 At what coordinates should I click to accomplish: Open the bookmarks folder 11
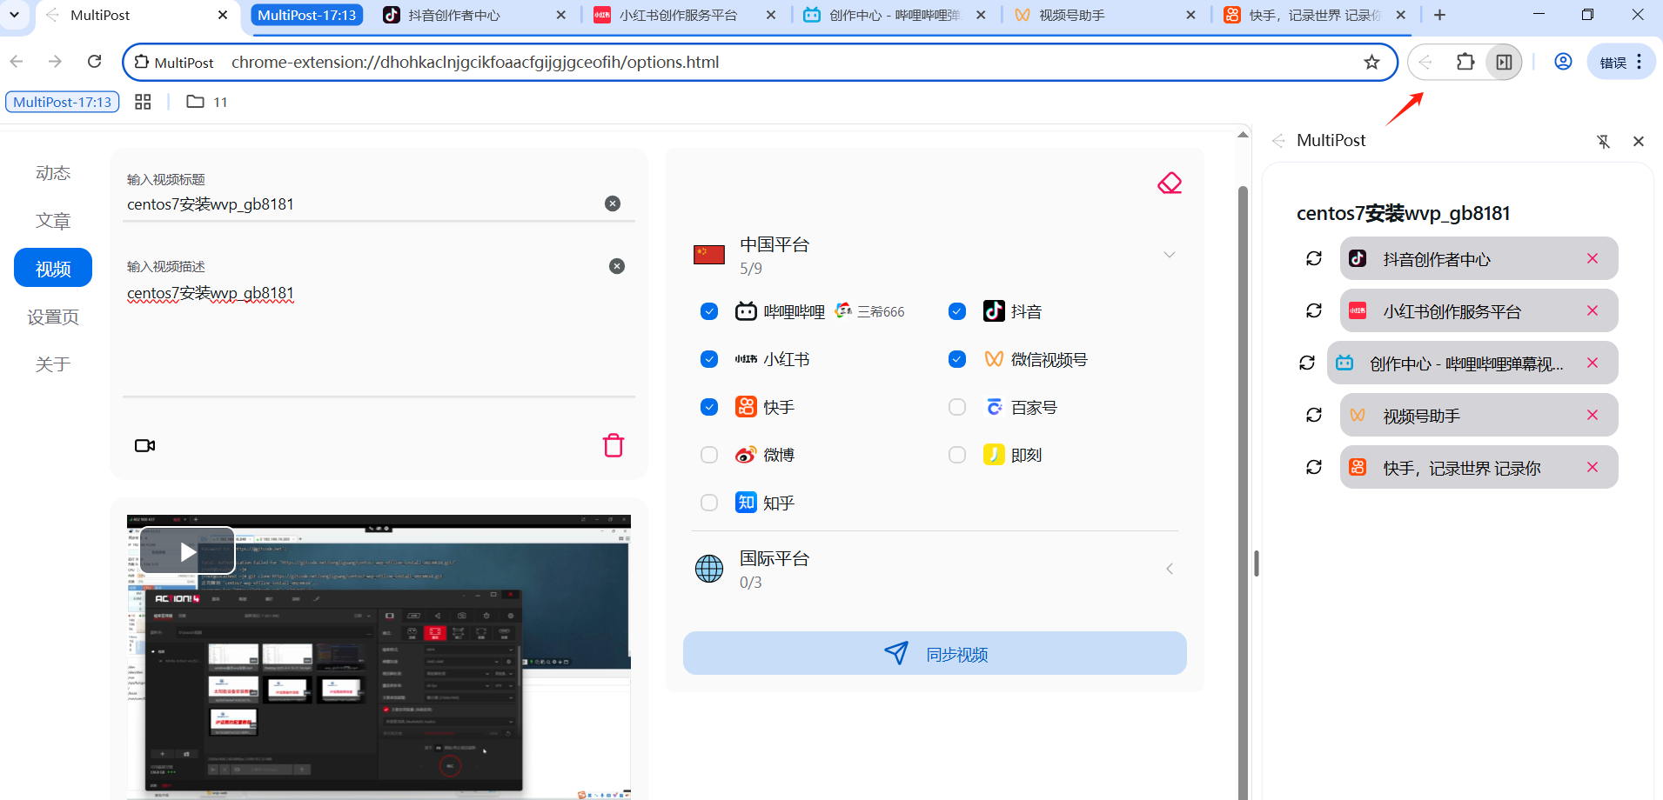click(207, 102)
